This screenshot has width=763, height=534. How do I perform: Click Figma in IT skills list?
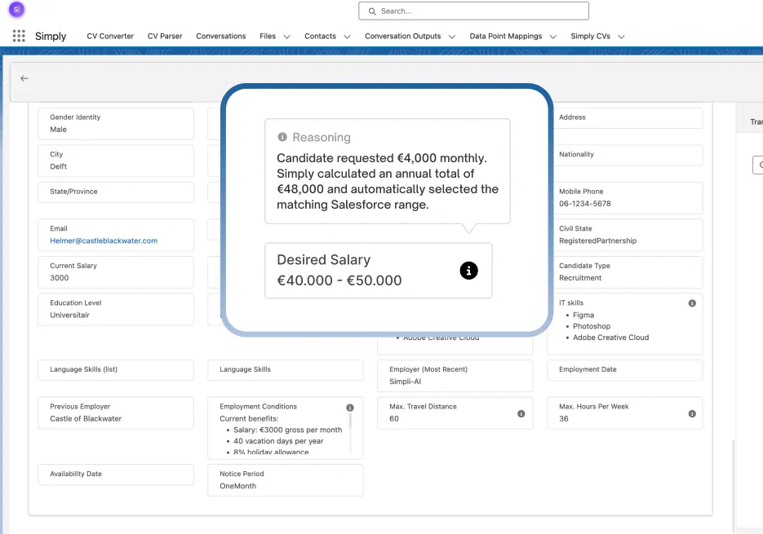[x=583, y=316]
